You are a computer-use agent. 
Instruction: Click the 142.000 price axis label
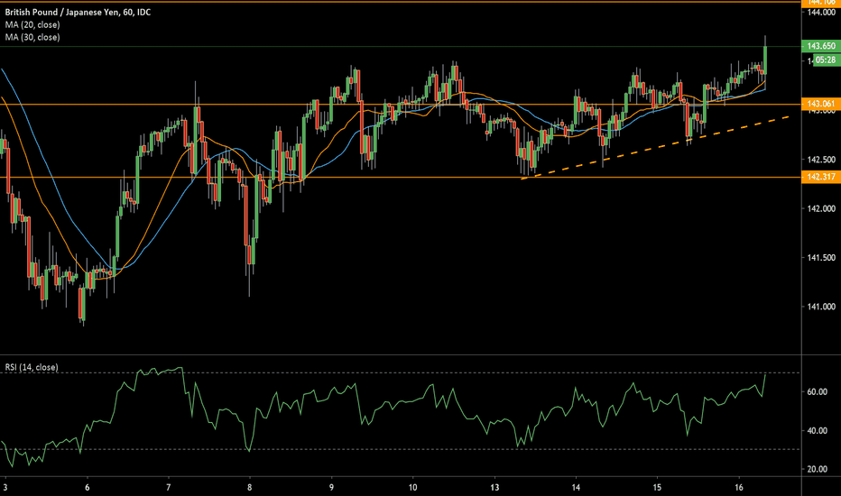pos(820,209)
